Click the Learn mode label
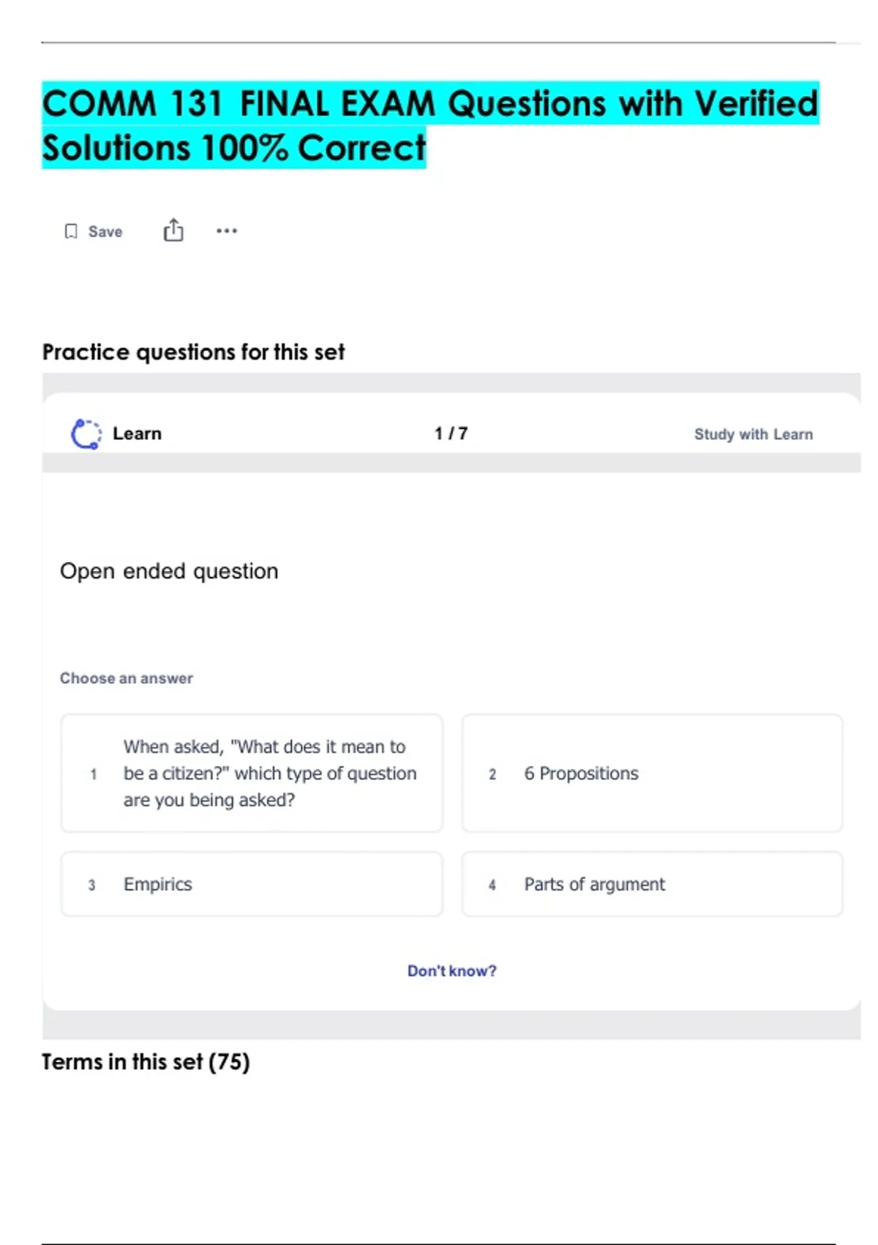Image resolution: width=878 pixels, height=1245 pixels. tap(137, 434)
